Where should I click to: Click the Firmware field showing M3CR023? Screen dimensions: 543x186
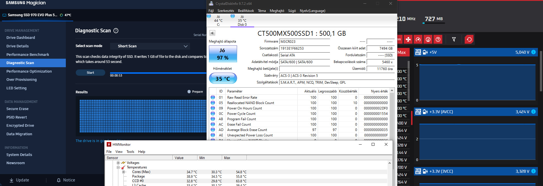click(x=305, y=42)
